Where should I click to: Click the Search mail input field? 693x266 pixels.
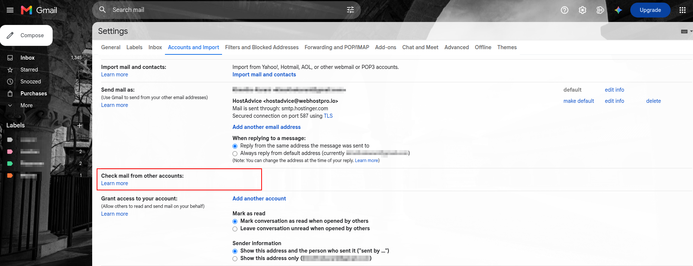tap(226, 10)
